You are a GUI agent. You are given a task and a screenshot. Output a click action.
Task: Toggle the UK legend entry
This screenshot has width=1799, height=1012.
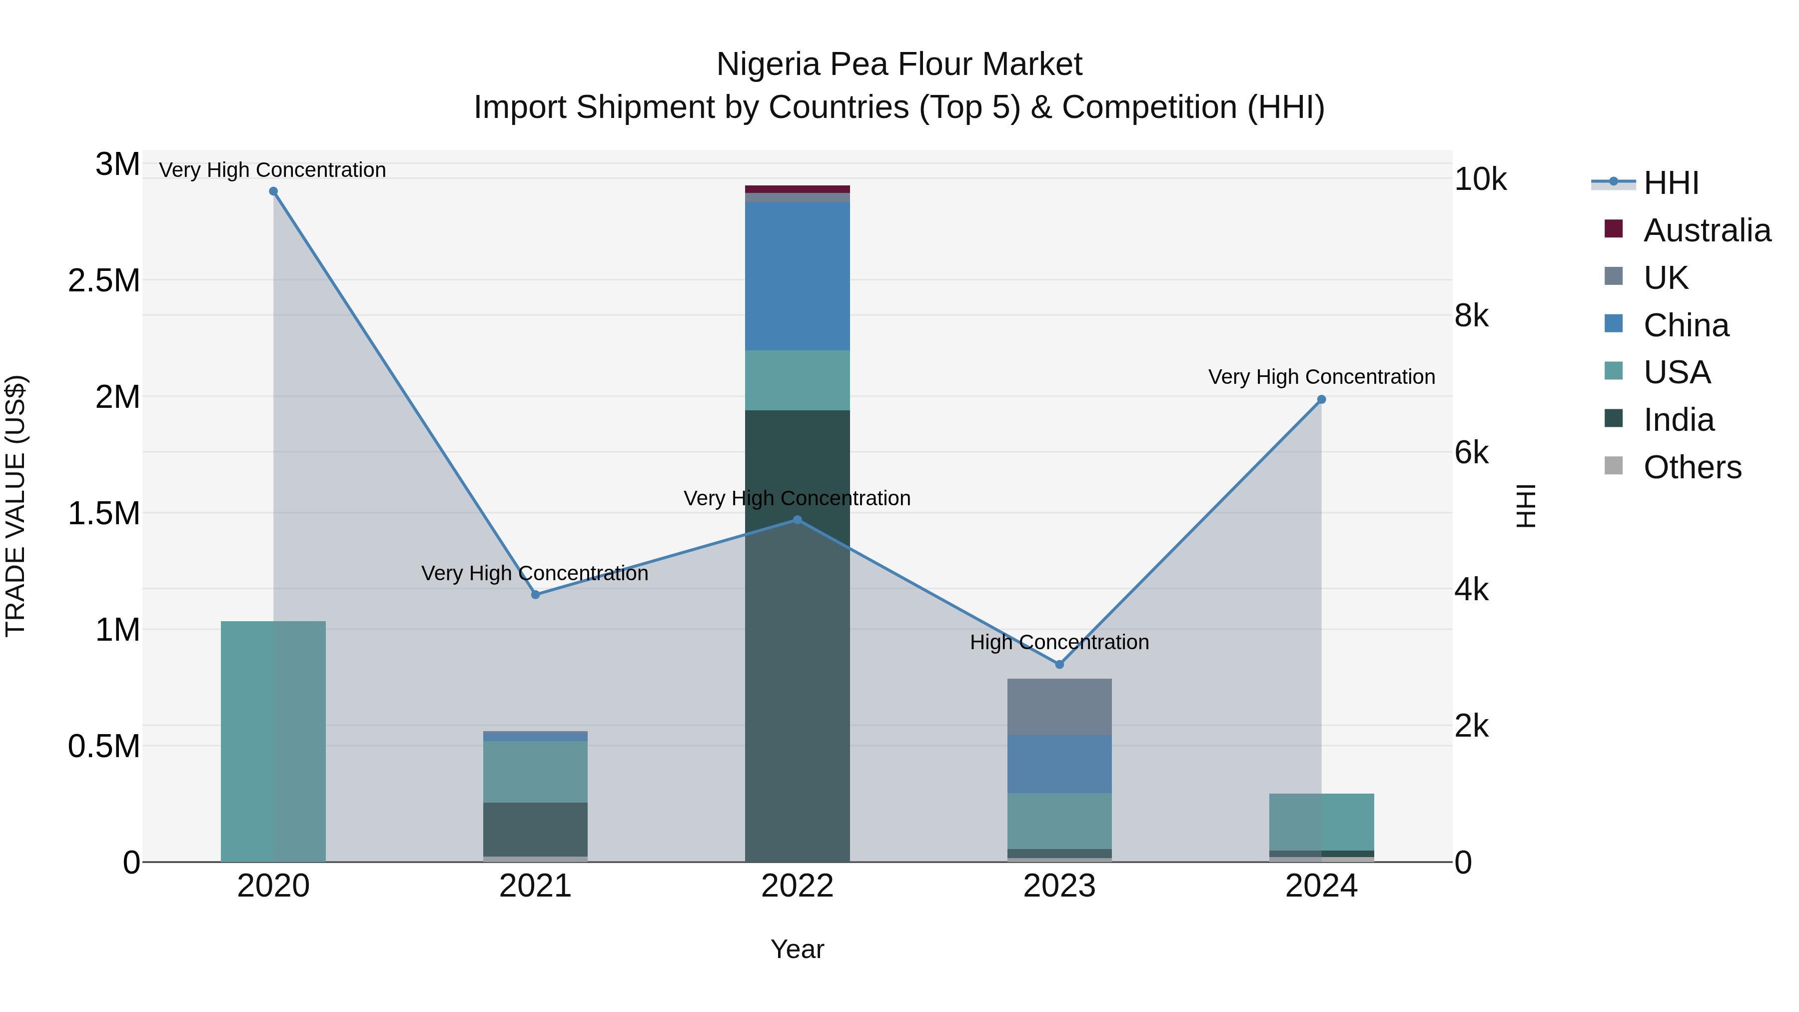click(x=1646, y=277)
